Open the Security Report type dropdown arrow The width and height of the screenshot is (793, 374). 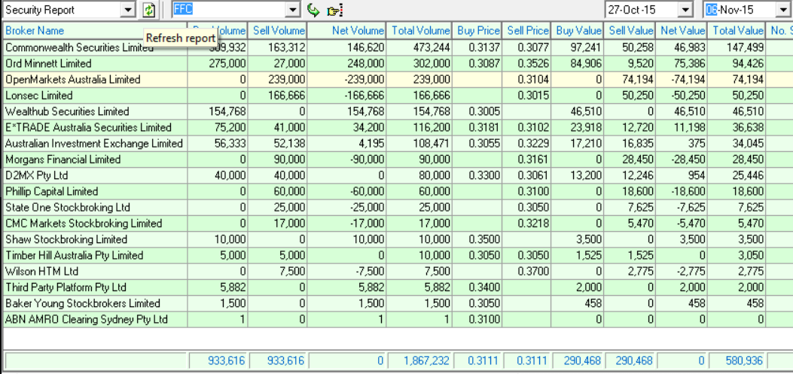click(128, 10)
